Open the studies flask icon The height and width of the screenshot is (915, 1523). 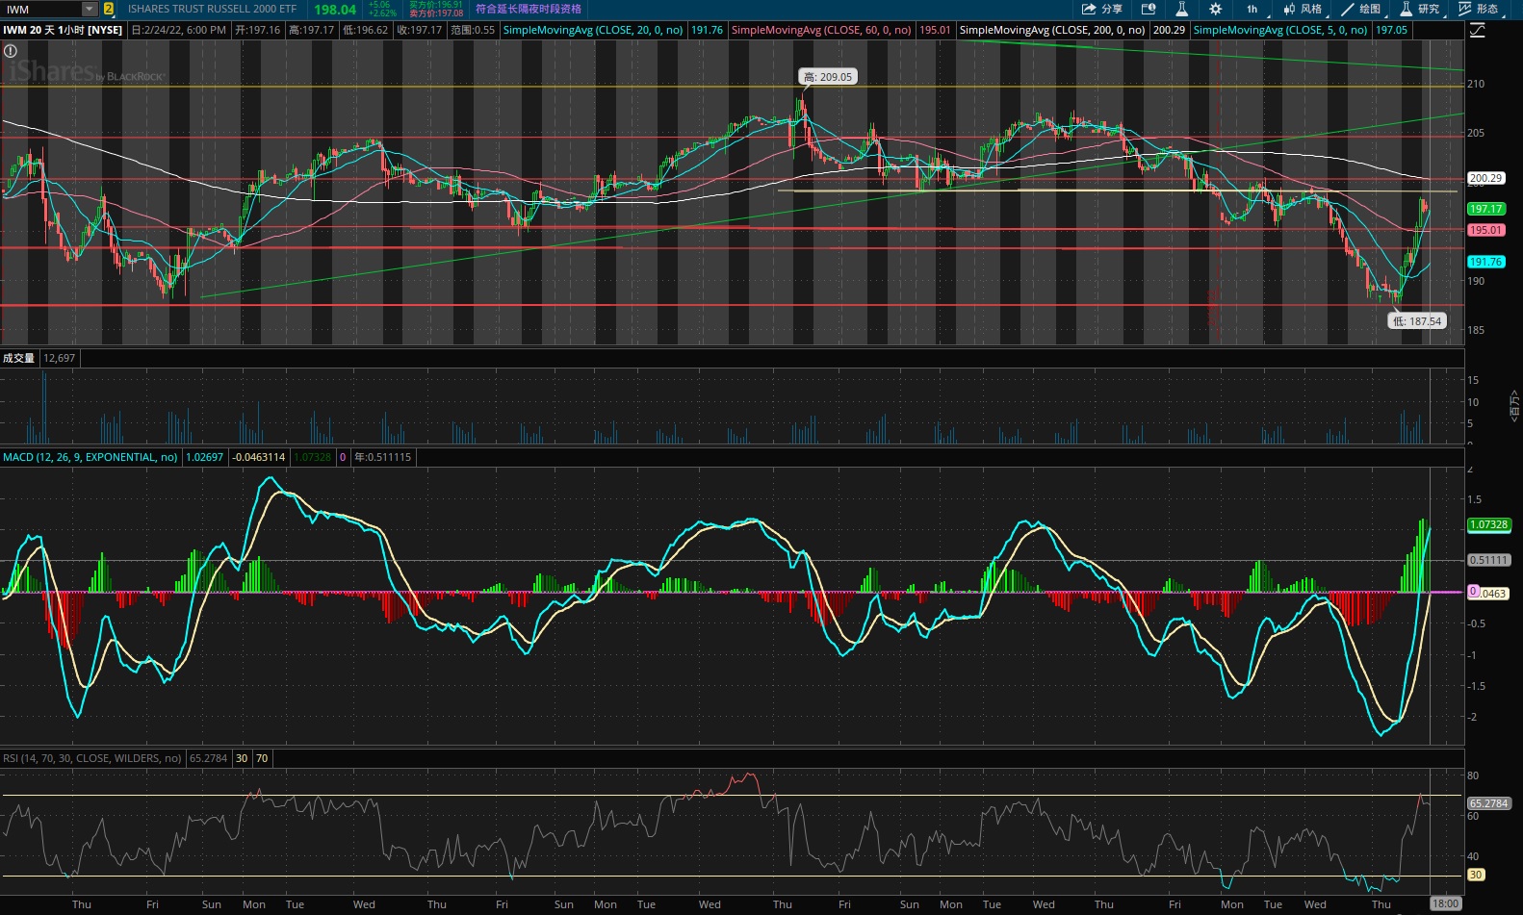pyautogui.click(x=1182, y=9)
